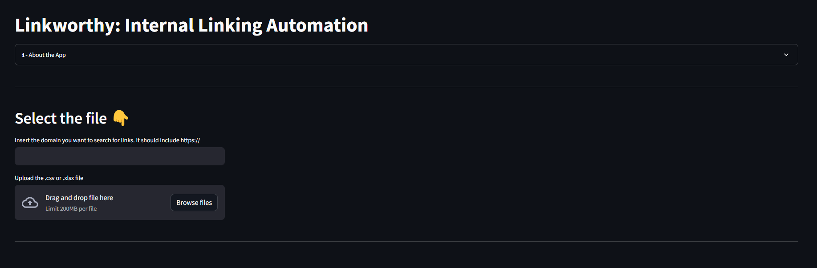Select the Browse files button to upload
The image size is (817, 268).
pos(194,202)
